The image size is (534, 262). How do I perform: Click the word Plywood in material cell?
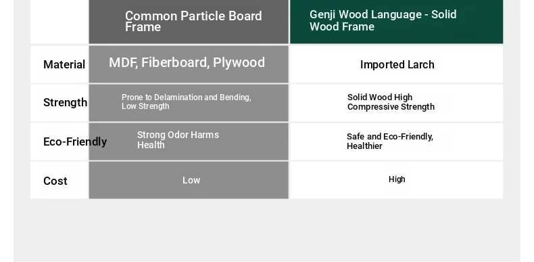click(x=239, y=63)
